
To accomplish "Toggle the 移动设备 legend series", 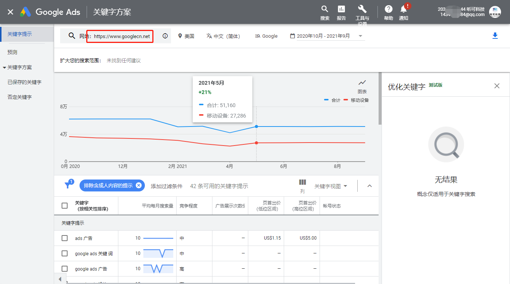I will [356, 100].
